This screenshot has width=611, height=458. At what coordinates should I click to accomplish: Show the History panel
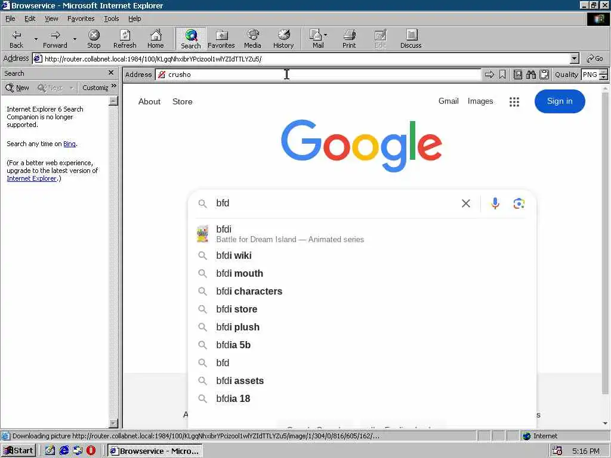pyautogui.click(x=283, y=39)
